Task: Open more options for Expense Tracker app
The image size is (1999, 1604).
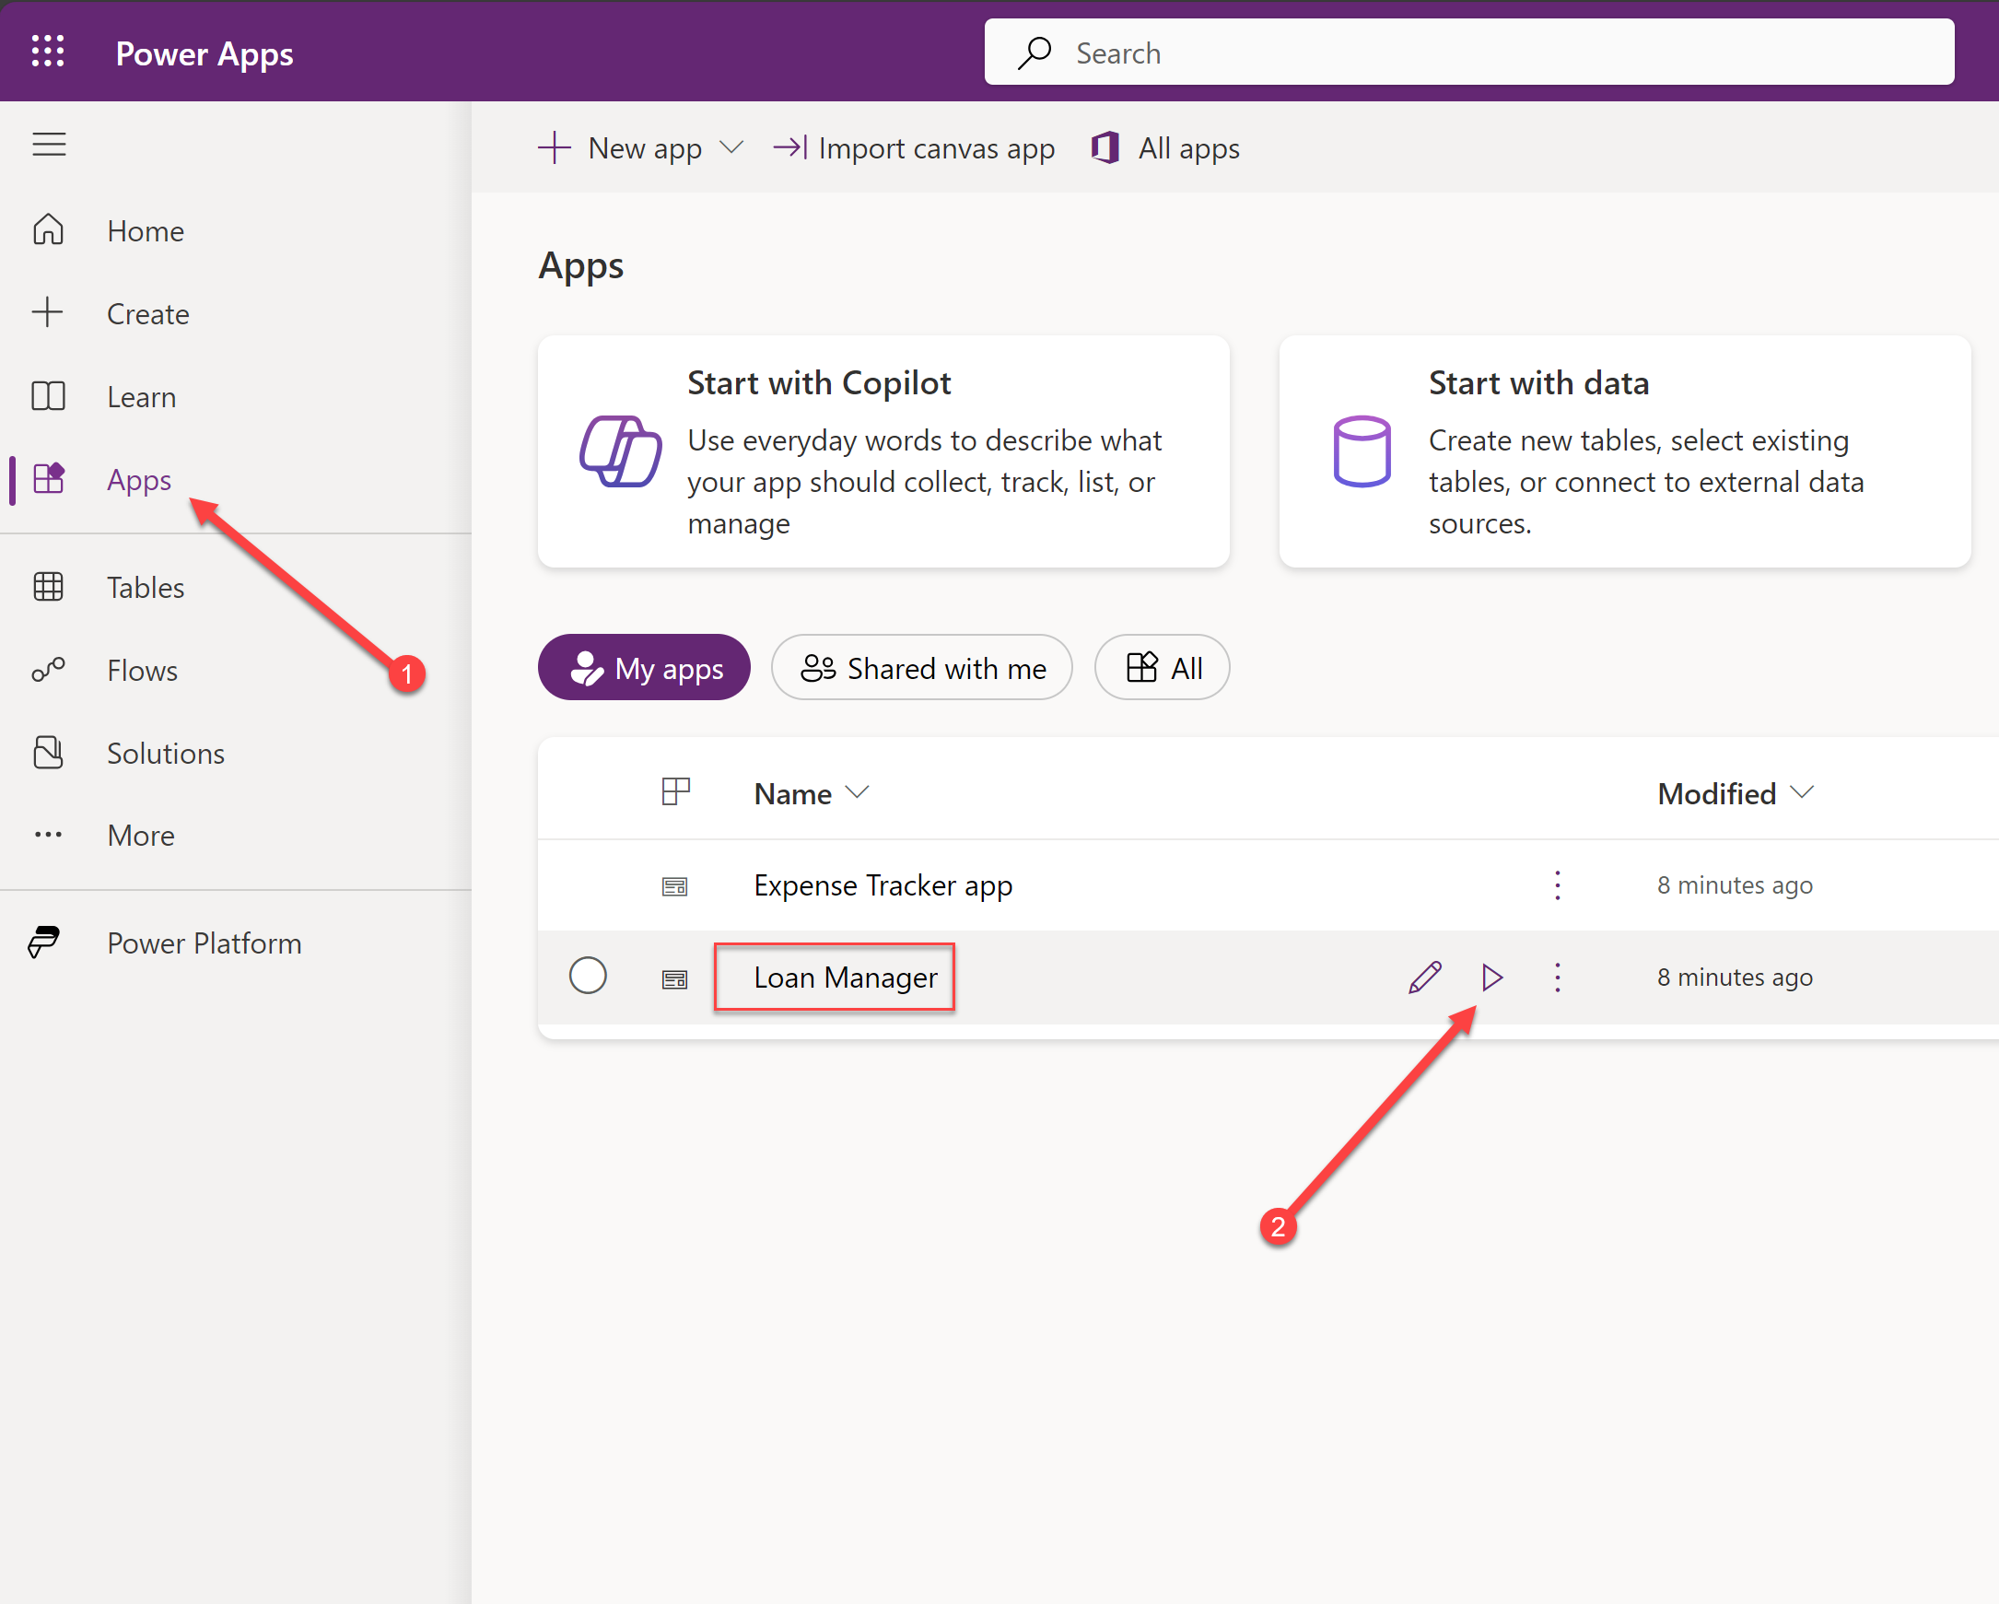Action: pos(1558,885)
